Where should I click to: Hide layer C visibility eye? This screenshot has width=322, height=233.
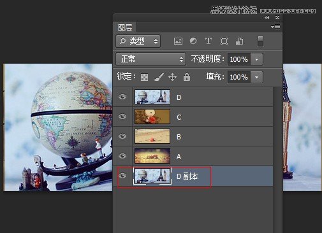pyautogui.click(x=122, y=117)
